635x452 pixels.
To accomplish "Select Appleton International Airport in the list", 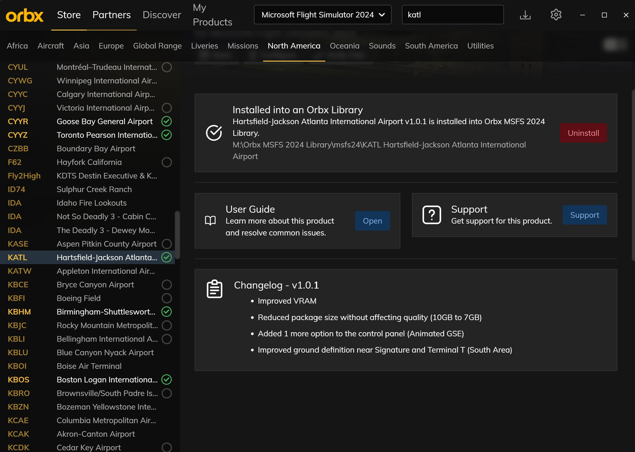I will (x=87, y=271).
